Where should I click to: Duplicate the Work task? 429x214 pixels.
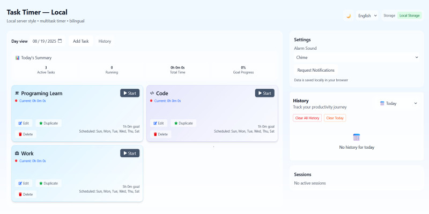pyautogui.click(x=48, y=183)
